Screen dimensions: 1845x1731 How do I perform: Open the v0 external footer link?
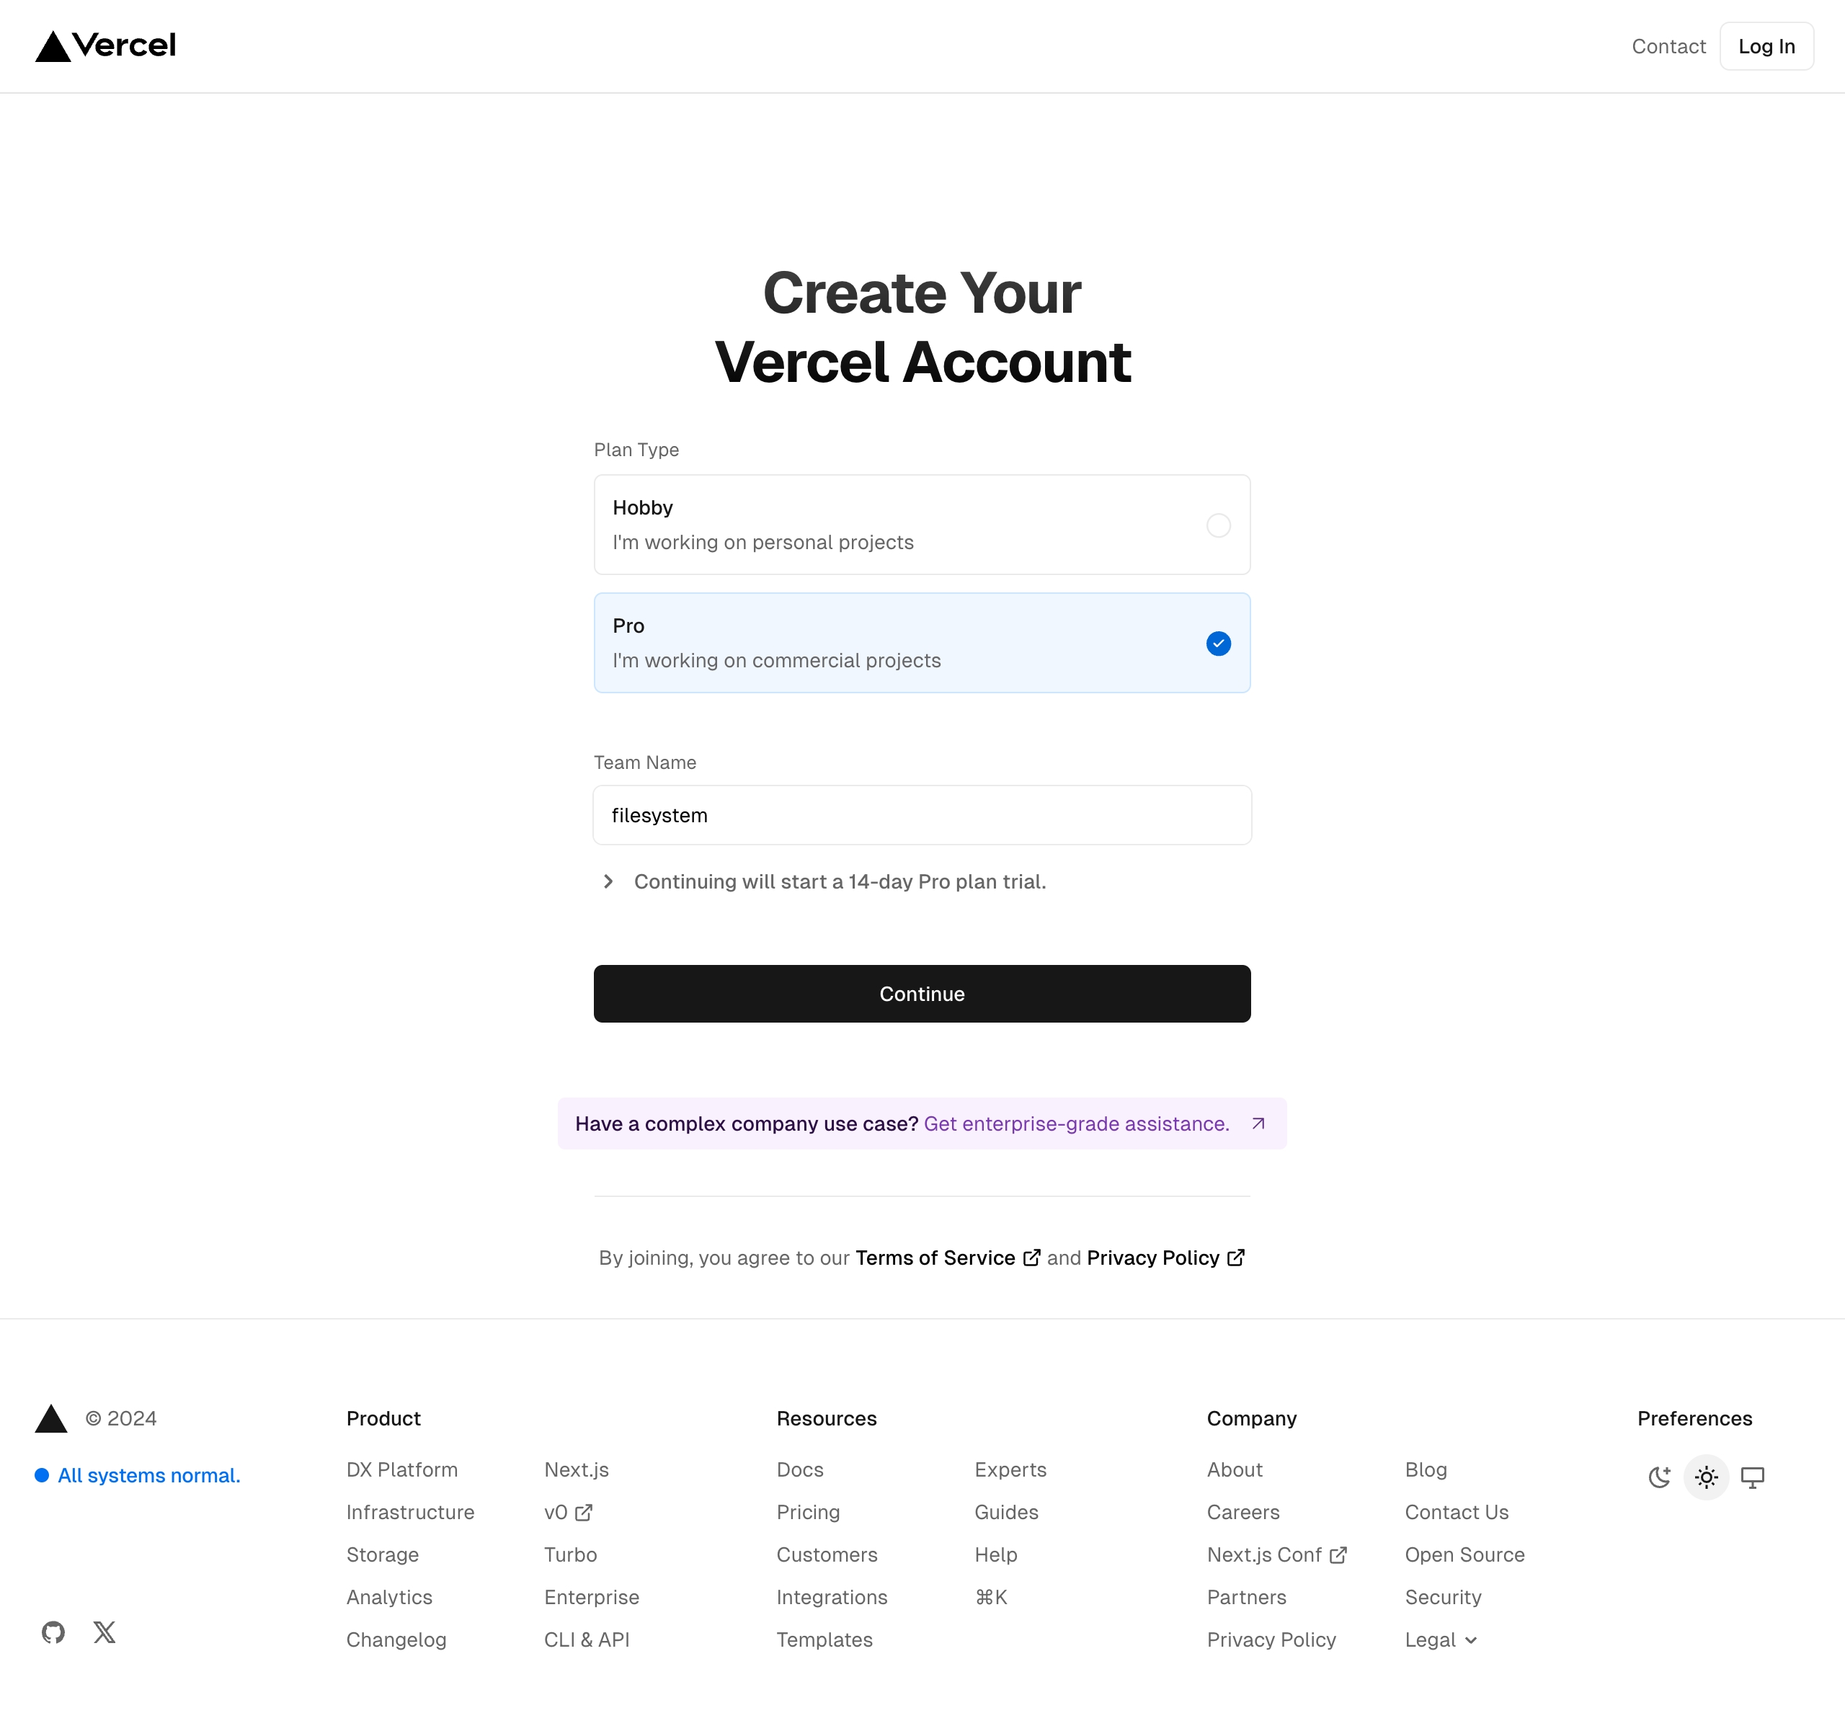[568, 1513]
